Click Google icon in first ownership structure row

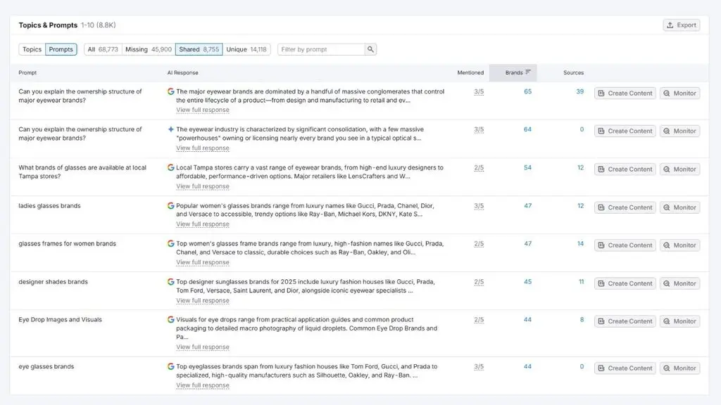tap(170, 91)
